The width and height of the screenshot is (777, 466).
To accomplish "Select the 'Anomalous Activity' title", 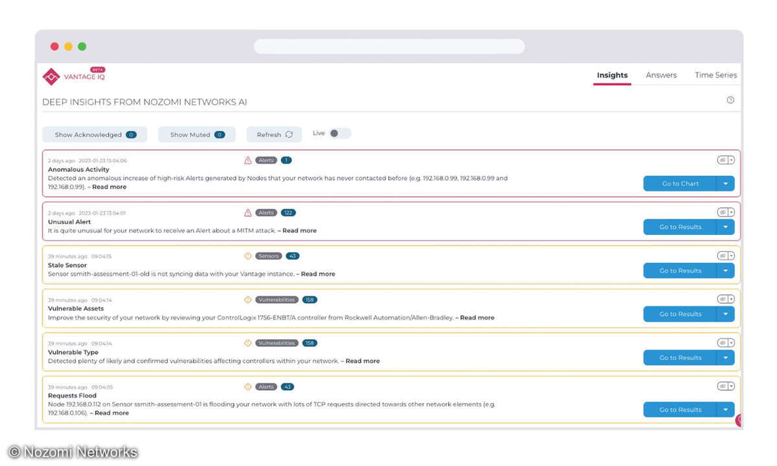I will pyautogui.click(x=78, y=170).
